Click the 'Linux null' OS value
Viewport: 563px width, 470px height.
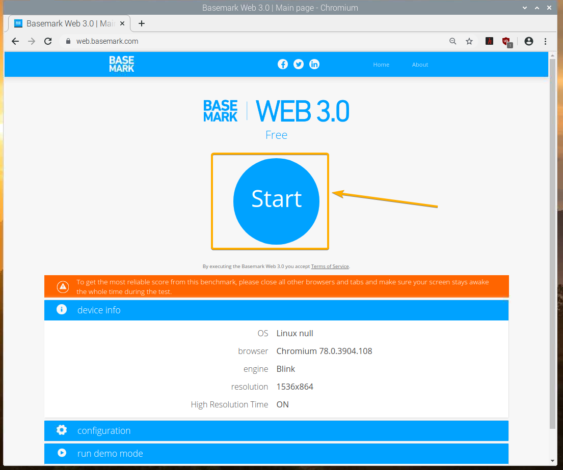pos(294,333)
